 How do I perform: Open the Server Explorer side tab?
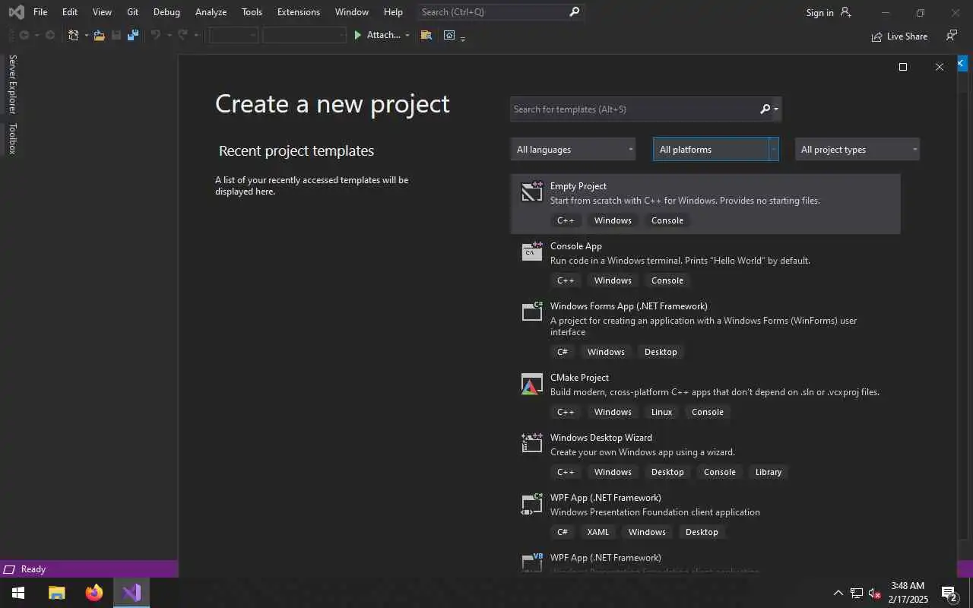(x=12, y=84)
